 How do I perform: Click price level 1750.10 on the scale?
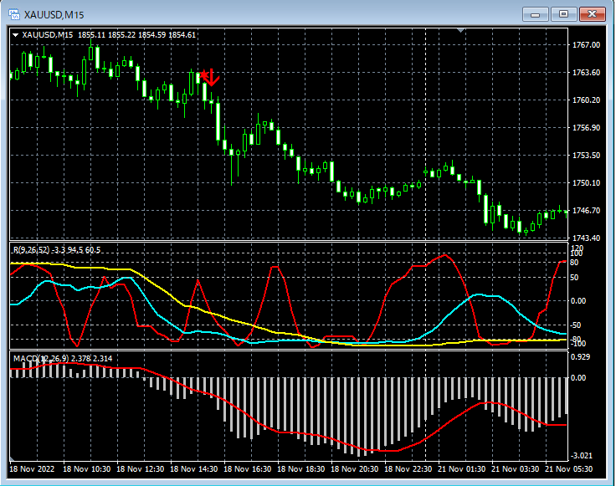click(586, 182)
